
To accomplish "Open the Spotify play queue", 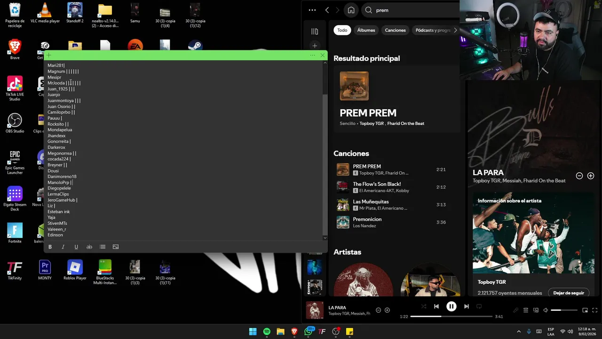I will tap(526, 310).
